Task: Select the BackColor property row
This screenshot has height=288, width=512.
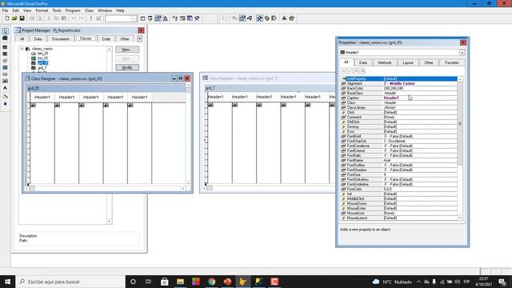Action: (398, 89)
